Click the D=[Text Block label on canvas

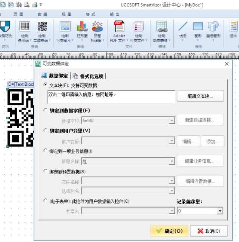point(21,84)
